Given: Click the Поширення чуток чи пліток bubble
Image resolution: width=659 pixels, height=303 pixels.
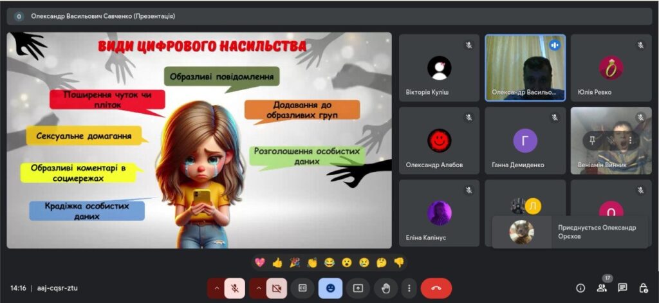Looking at the screenshot, I should click(107, 100).
